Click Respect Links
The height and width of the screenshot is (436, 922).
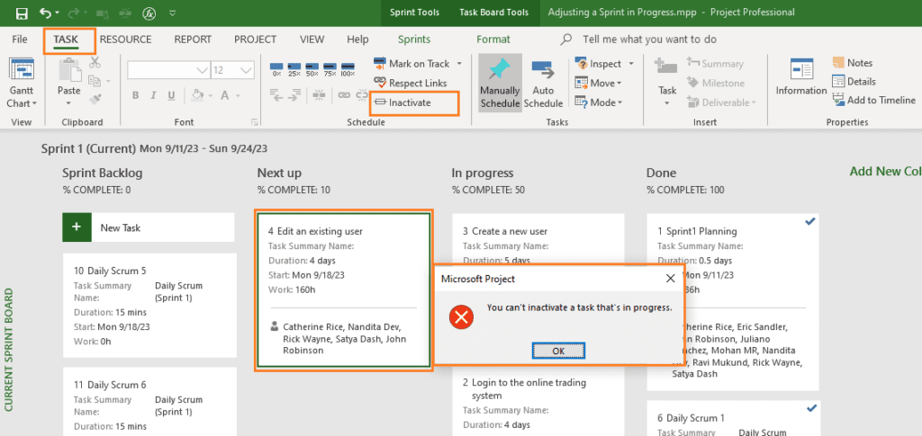point(411,83)
